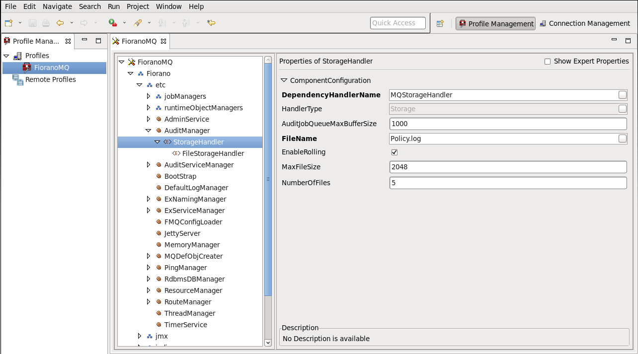Click the External Tools icon in toolbar

point(138,23)
